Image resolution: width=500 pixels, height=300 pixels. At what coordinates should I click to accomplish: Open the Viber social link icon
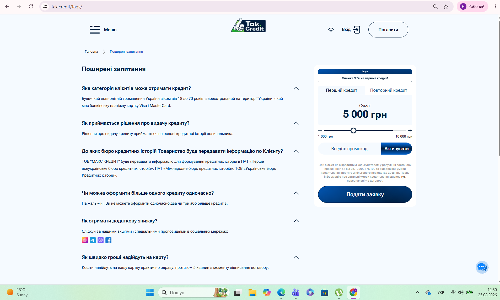[x=100, y=240]
